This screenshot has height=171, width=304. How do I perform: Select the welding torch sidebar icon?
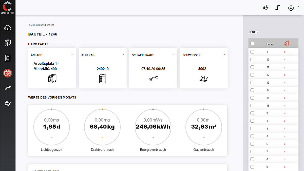pos(8,88)
